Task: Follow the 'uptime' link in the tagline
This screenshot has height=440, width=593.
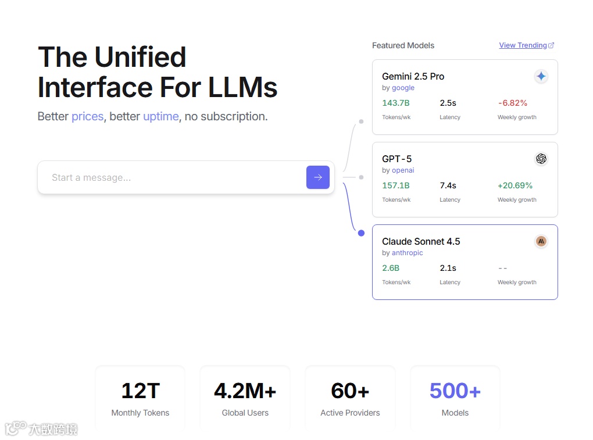Action: (160, 116)
